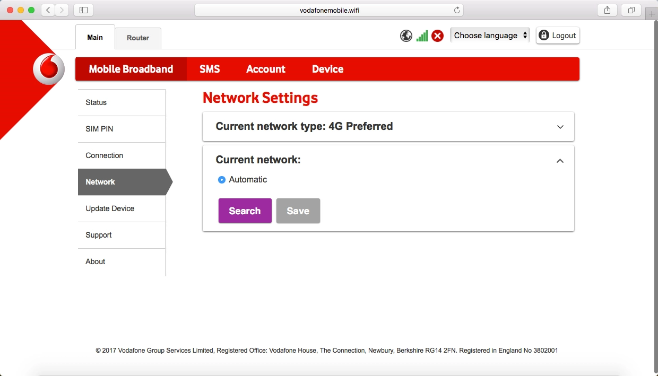The width and height of the screenshot is (658, 376).
Task: Open the Choose language dropdown
Action: coord(490,36)
